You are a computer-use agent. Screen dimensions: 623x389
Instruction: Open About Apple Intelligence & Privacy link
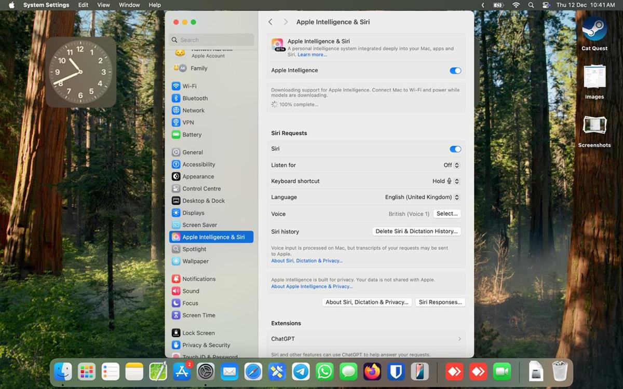(311, 286)
